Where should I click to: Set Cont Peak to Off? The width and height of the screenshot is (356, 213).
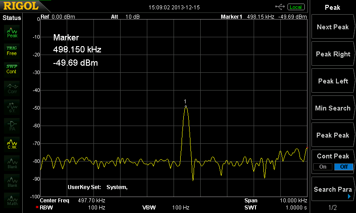(343, 167)
